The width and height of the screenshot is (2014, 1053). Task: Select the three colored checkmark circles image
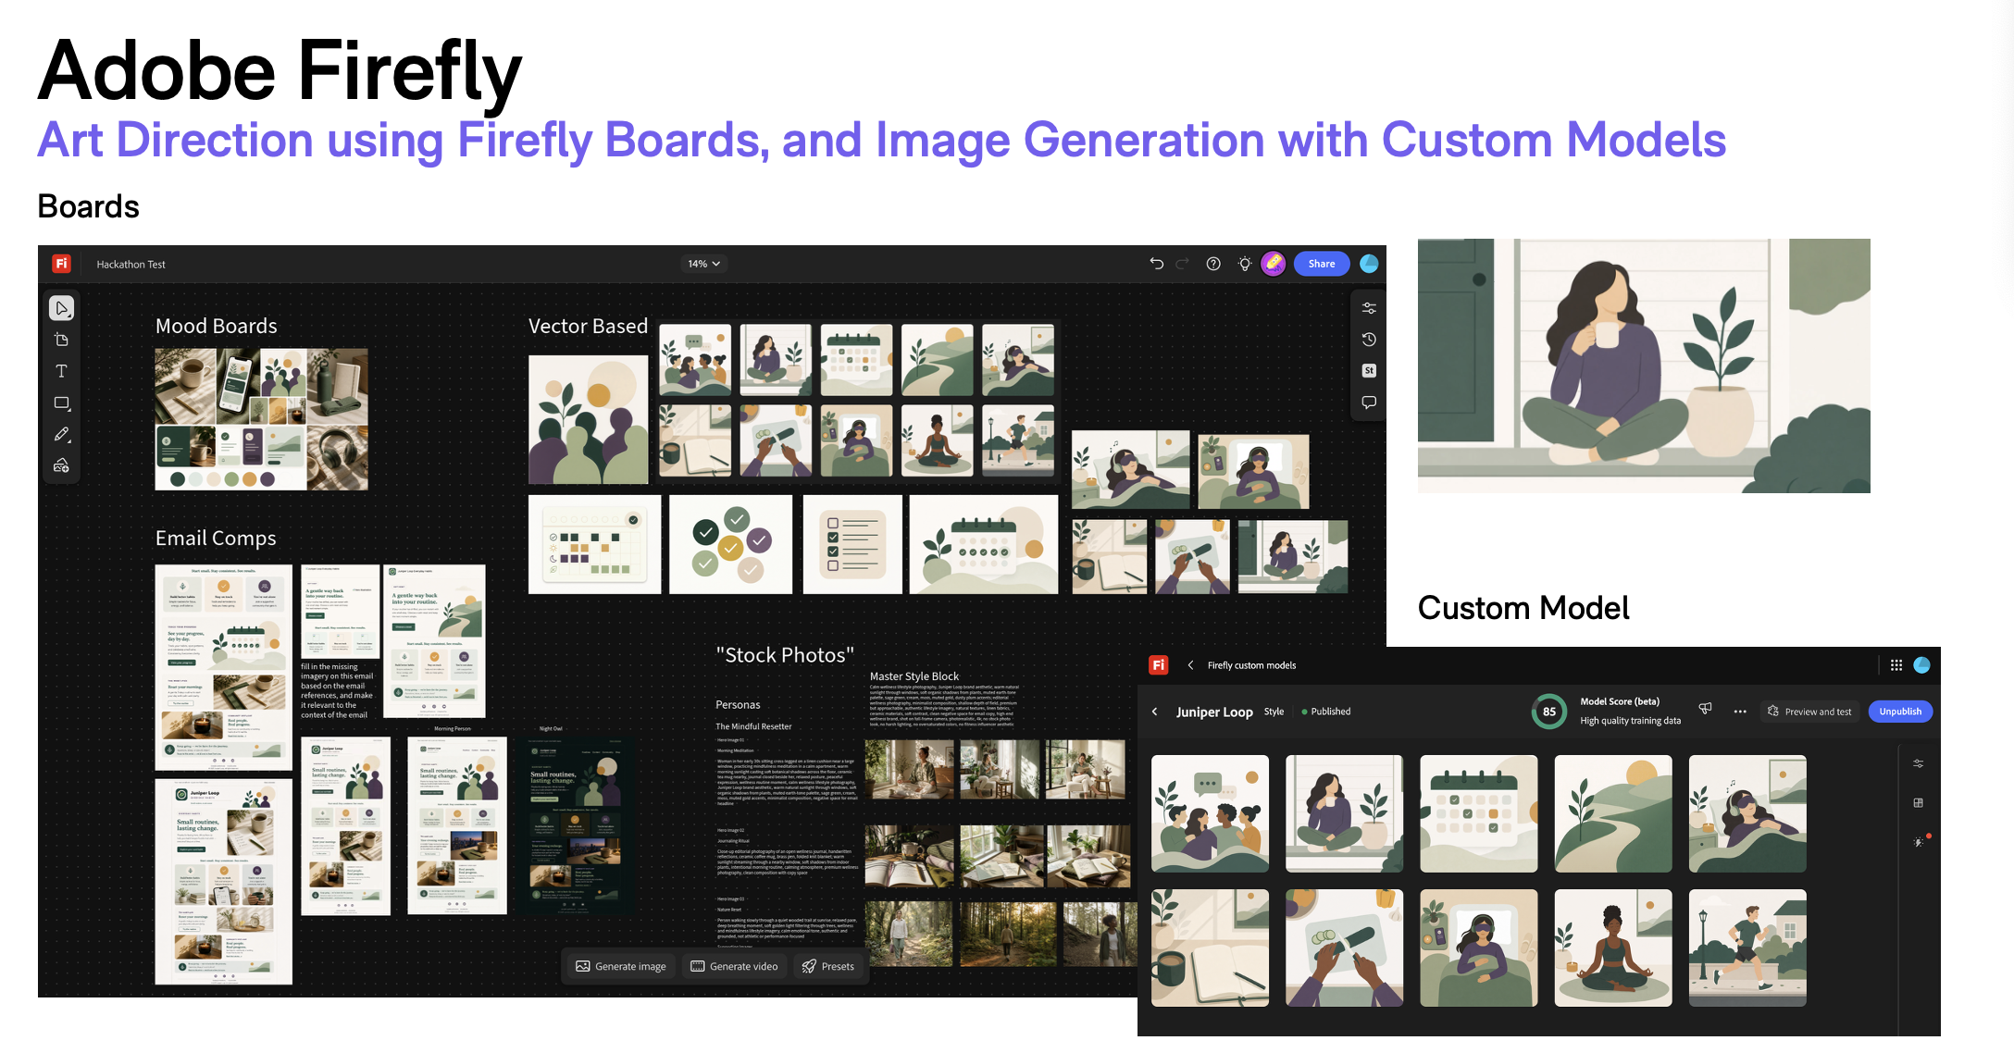tap(731, 544)
